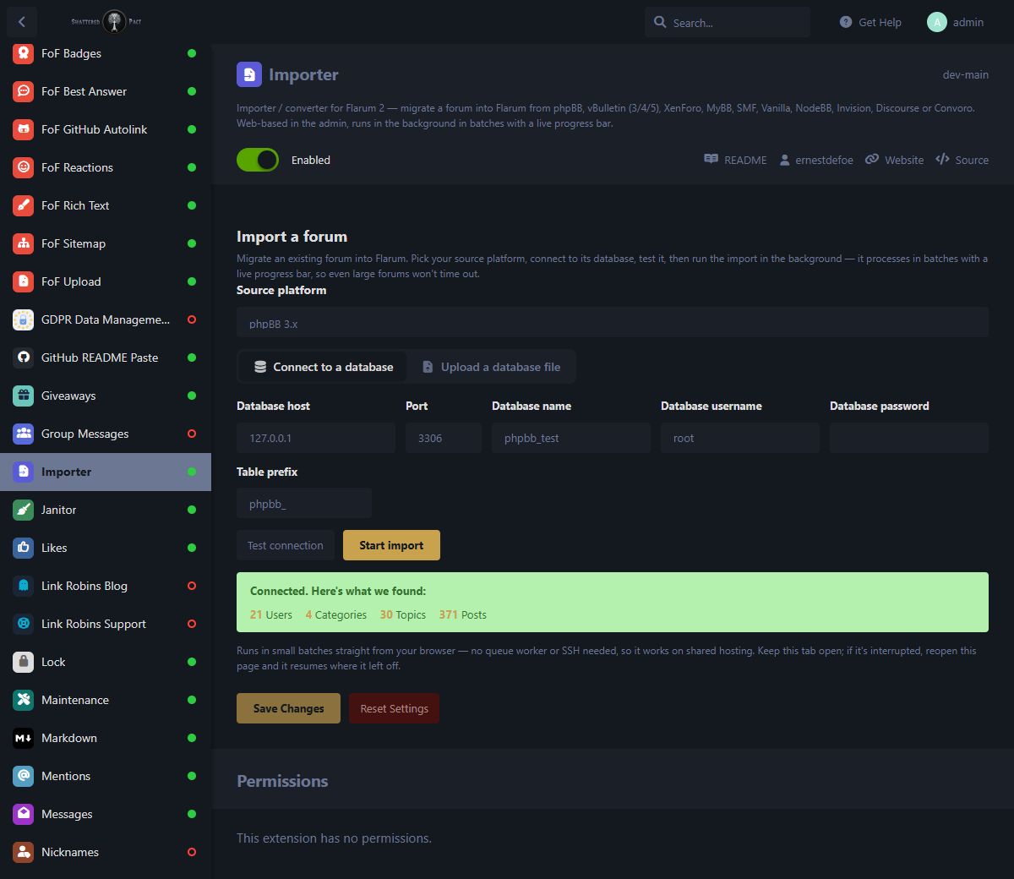Click the Shattered Pact forum logo
The height and width of the screenshot is (879, 1014).
[106, 22]
